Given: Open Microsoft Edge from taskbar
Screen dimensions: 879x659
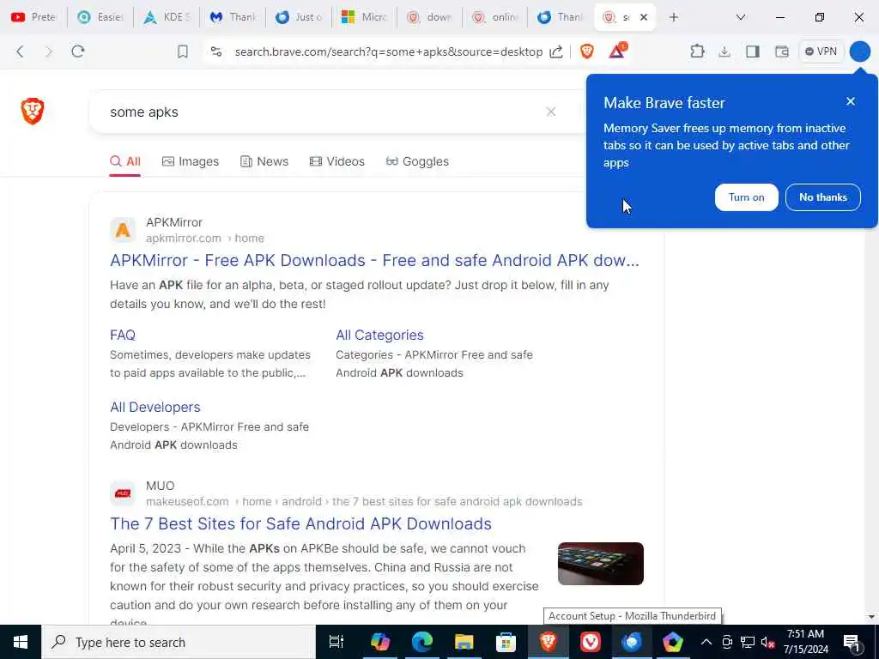Looking at the screenshot, I should tap(422, 642).
